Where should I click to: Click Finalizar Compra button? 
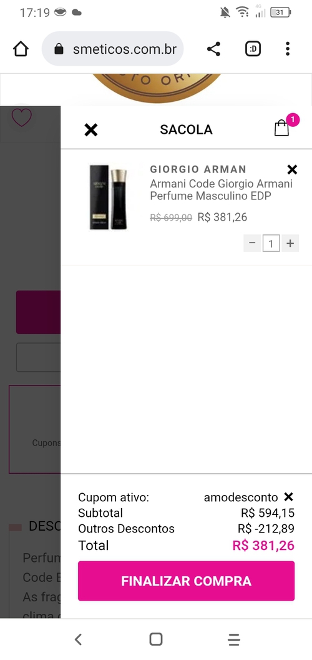point(187,581)
